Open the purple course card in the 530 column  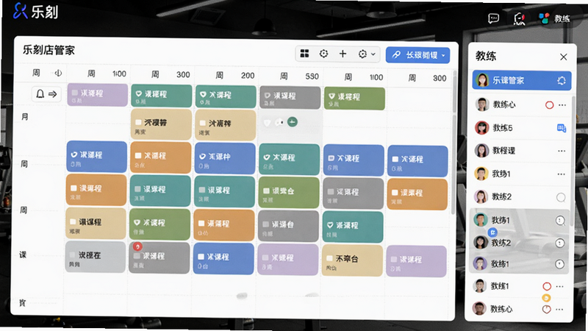coord(287,259)
